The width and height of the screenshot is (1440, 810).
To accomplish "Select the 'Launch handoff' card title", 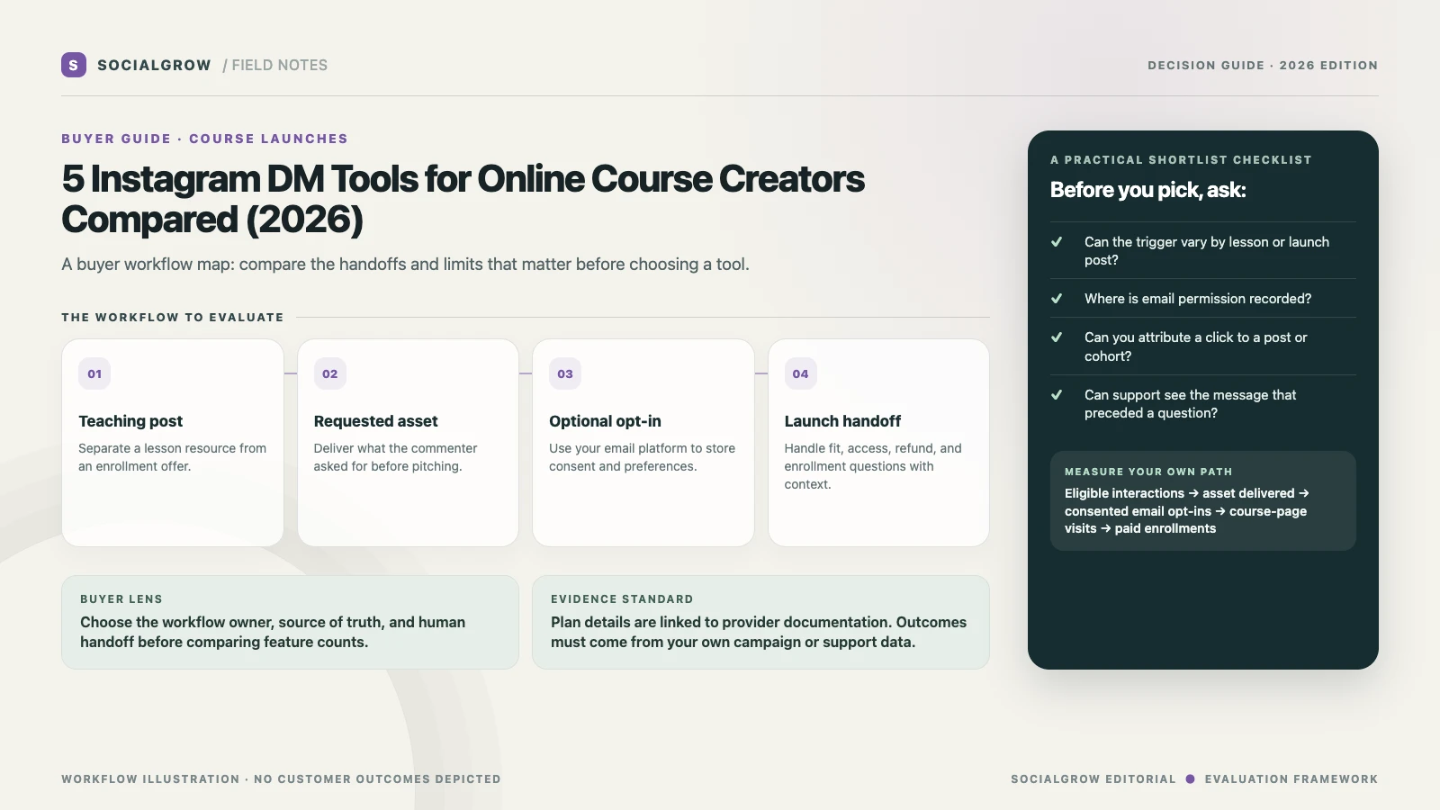I will (x=842, y=421).
